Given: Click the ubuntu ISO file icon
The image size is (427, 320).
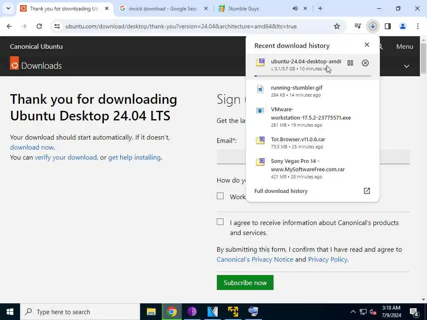Looking at the screenshot, I should point(260,62).
